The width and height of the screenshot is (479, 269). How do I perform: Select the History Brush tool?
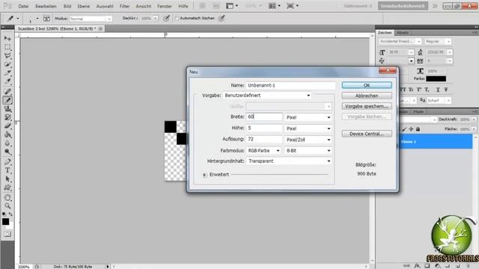click(x=7, y=117)
